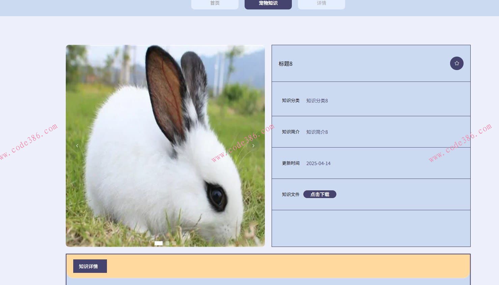Select the second carousel indicator dot
The width and height of the screenshot is (499, 285).
[167, 243]
